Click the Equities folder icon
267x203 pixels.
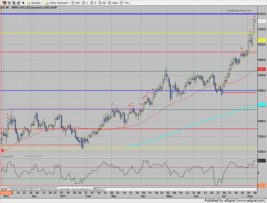click(29, 3)
